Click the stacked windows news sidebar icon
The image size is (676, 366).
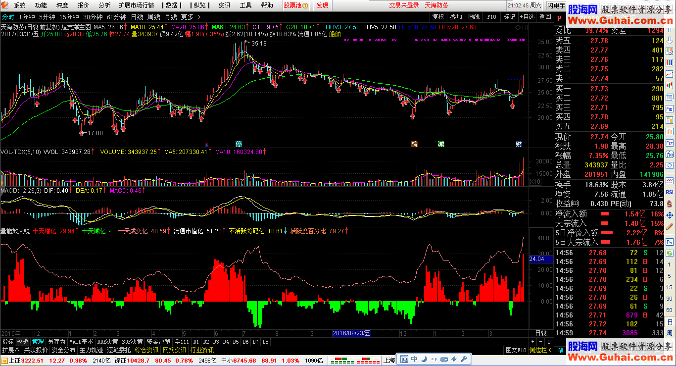click(x=670, y=97)
